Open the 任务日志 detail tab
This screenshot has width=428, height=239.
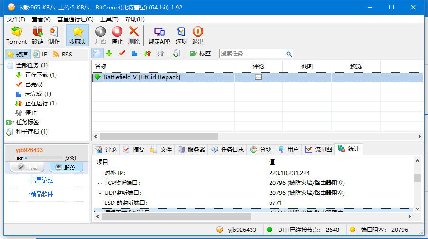(x=227, y=149)
